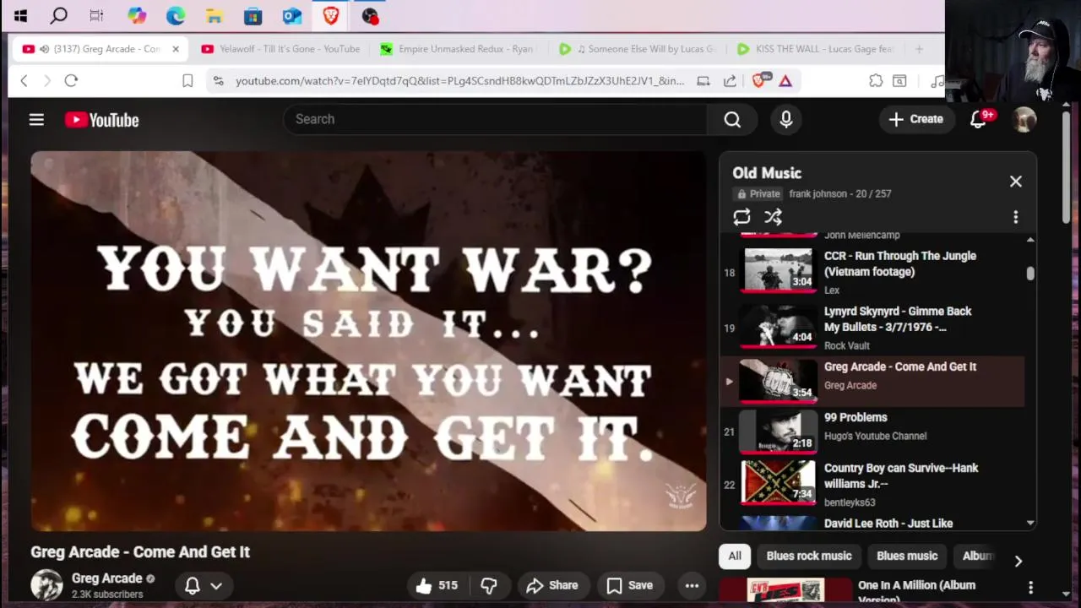This screenshot has height=608, width=1081.
Task: Open more video actions menu
Action: coord(692,585)
